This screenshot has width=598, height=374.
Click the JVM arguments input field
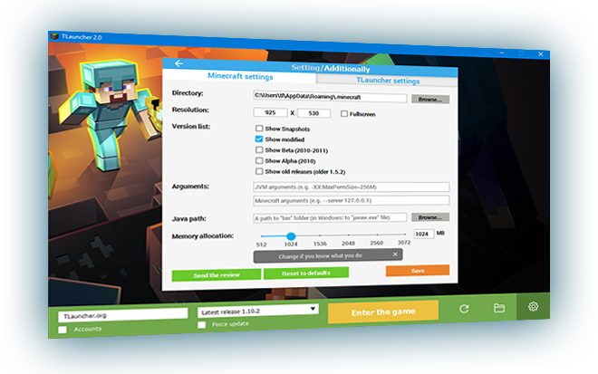point(351,187)
